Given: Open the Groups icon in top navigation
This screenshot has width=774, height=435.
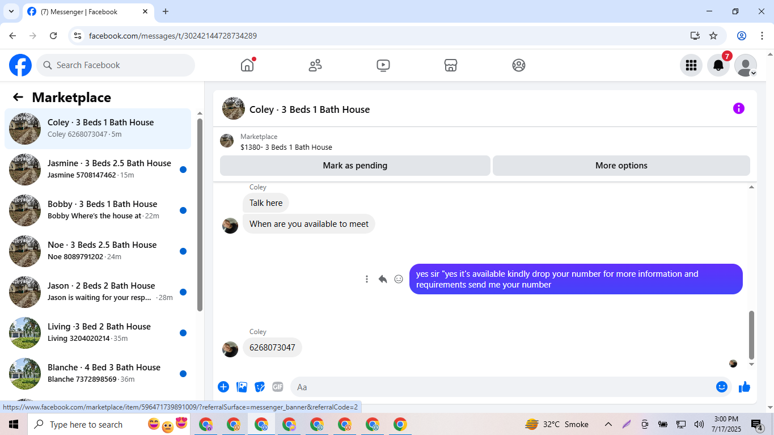Looking at the screenshot, I should pos(519,65).
